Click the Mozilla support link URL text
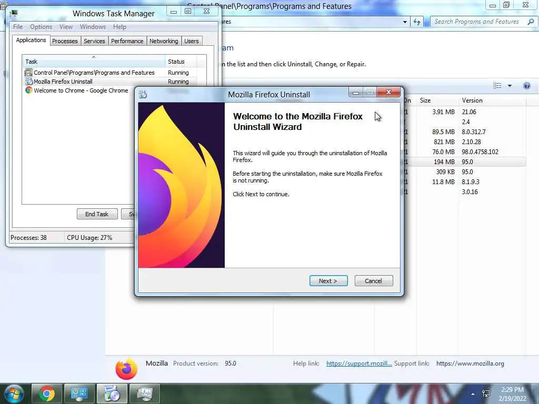The height and width of the screenshot is (404, 539). point(470,363)
